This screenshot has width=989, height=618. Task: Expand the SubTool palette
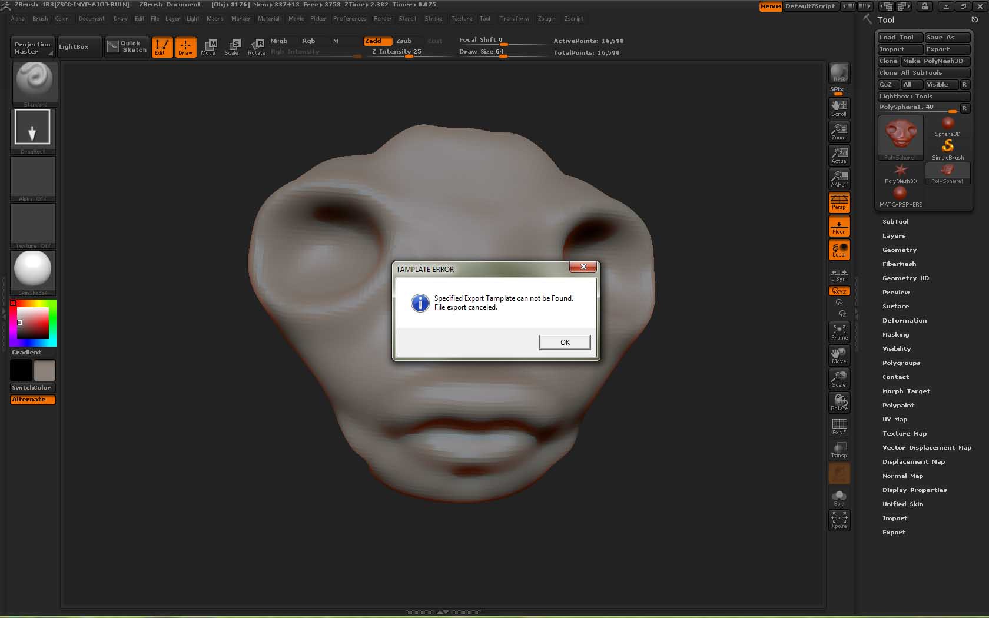tap(895, 222)
